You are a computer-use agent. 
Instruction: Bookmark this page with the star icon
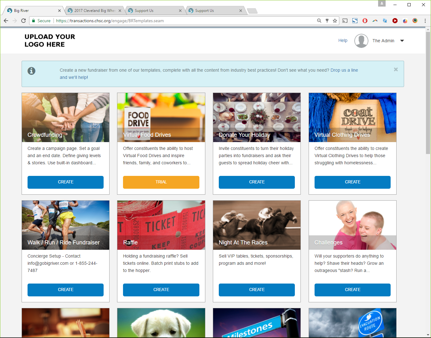click(x=335, y=21)
